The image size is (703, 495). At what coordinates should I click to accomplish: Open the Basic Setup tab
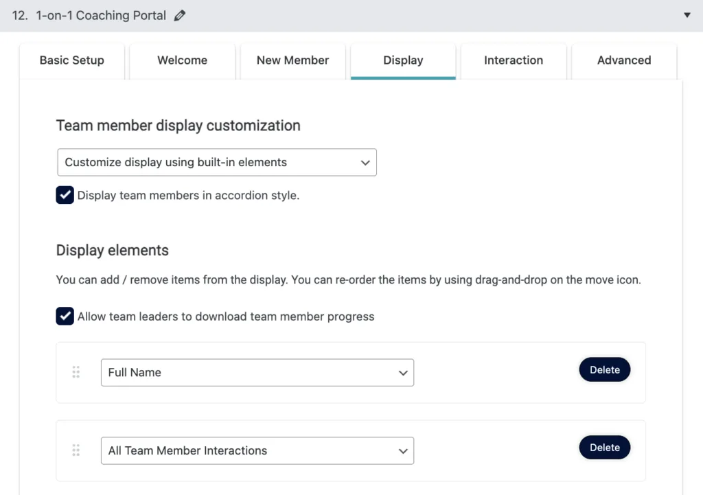[71, 60]
